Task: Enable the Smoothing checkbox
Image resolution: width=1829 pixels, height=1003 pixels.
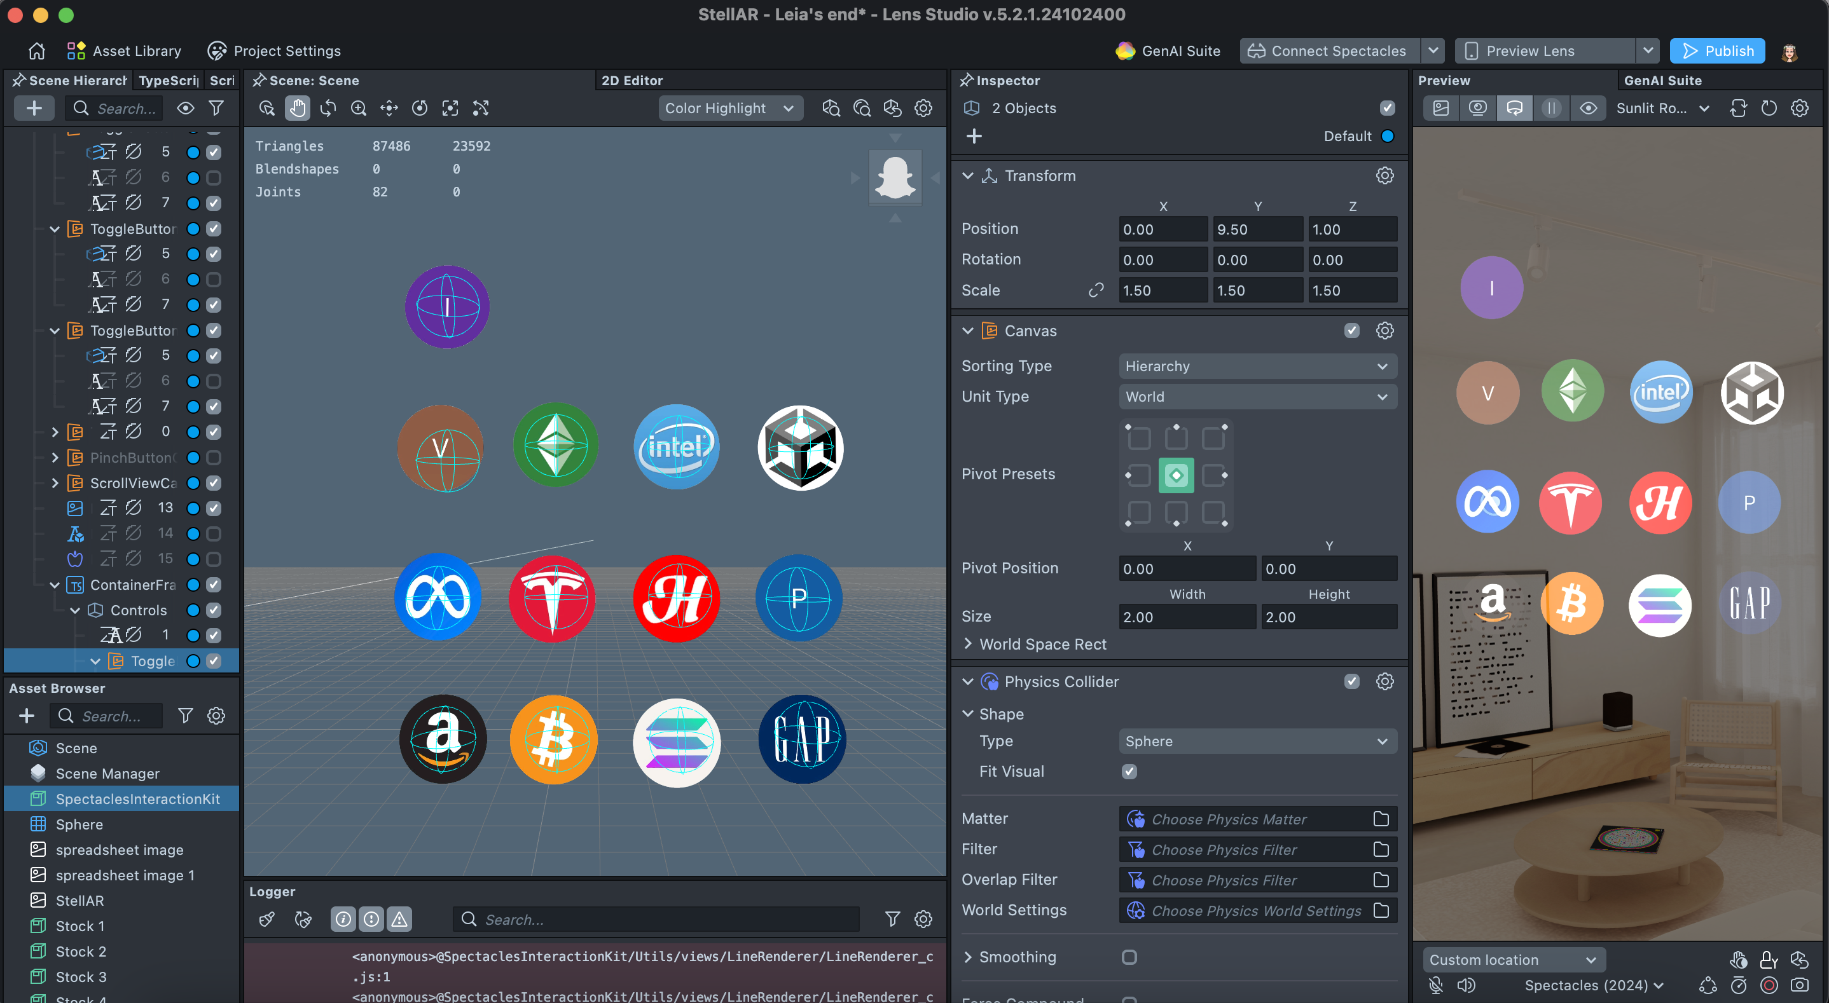Action: [1129, 957]
